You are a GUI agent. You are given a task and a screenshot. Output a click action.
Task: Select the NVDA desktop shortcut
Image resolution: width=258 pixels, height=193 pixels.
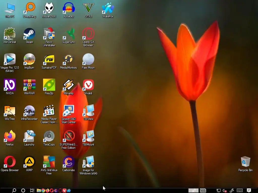(x=10, y=87)
